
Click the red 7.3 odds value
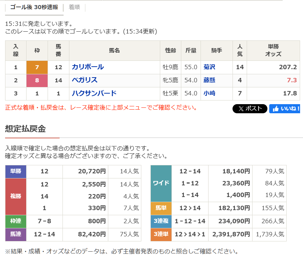coord(292,80)
